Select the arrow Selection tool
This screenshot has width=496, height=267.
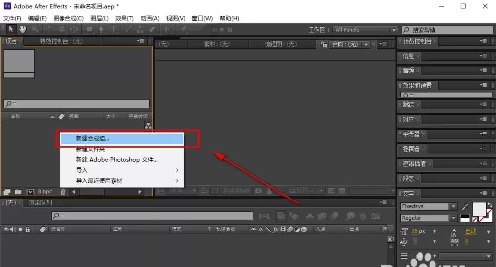pyautogui.click(x=11, y=29)
